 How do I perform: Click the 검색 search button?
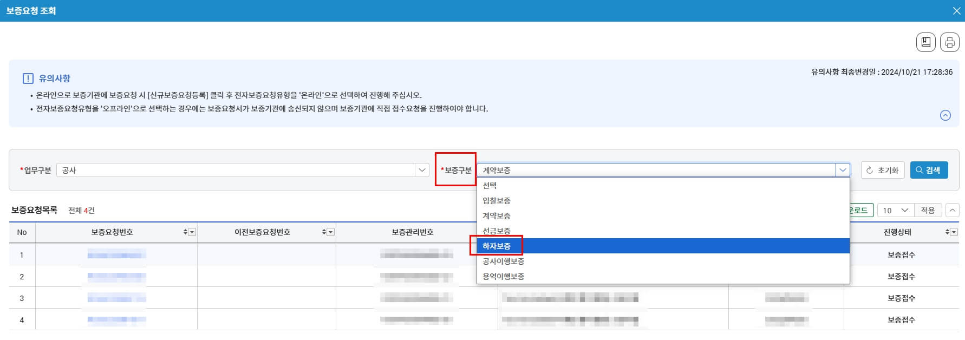pos(929,170)
